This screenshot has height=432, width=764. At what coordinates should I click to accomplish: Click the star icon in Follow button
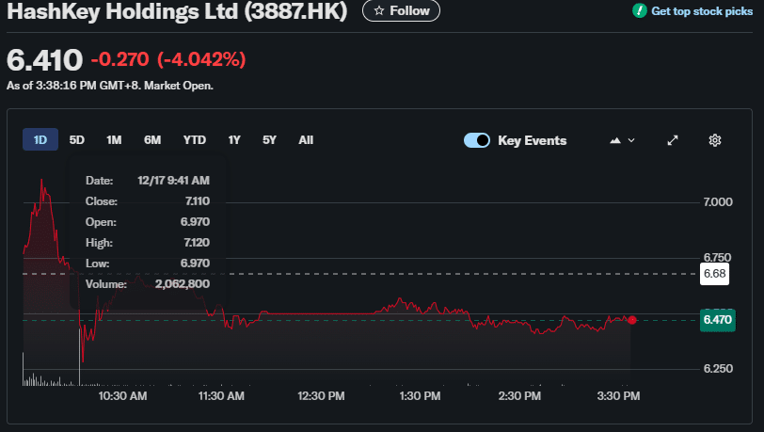379,10
